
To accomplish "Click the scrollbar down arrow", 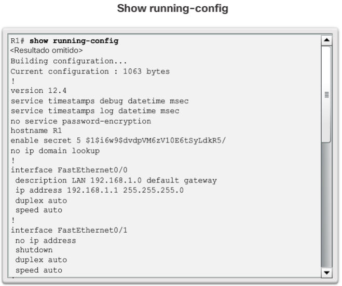I will tap(326, 273).
